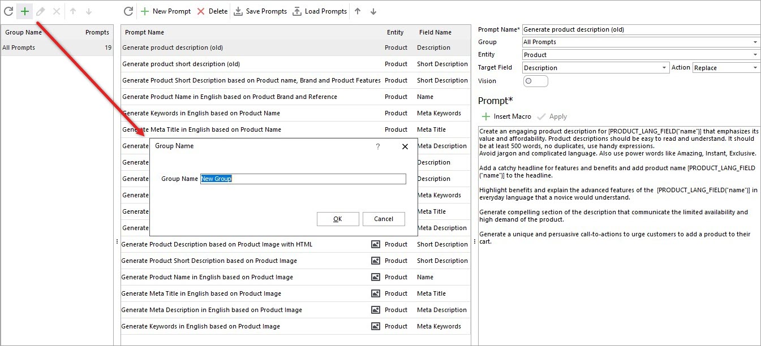Image resolution: width=761 pixels, height=346 pixels.
Task: Delete the selected prompt
Action: click(213, 11)
